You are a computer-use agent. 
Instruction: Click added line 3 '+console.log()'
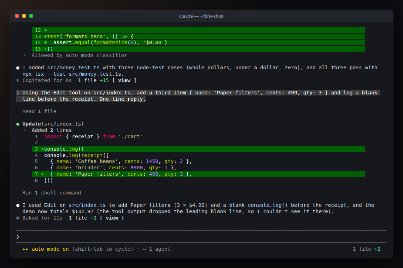tap(198, 149)
